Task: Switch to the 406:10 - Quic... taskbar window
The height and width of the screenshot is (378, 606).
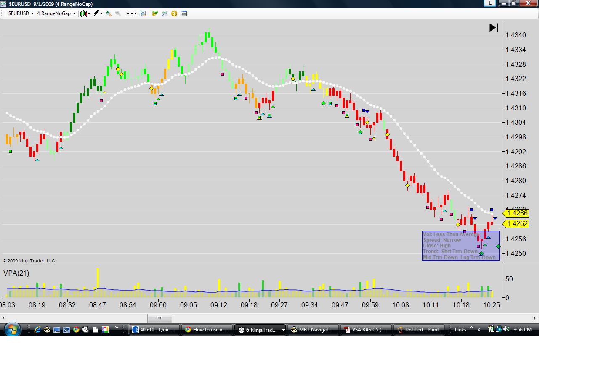Action: point(154,330)
